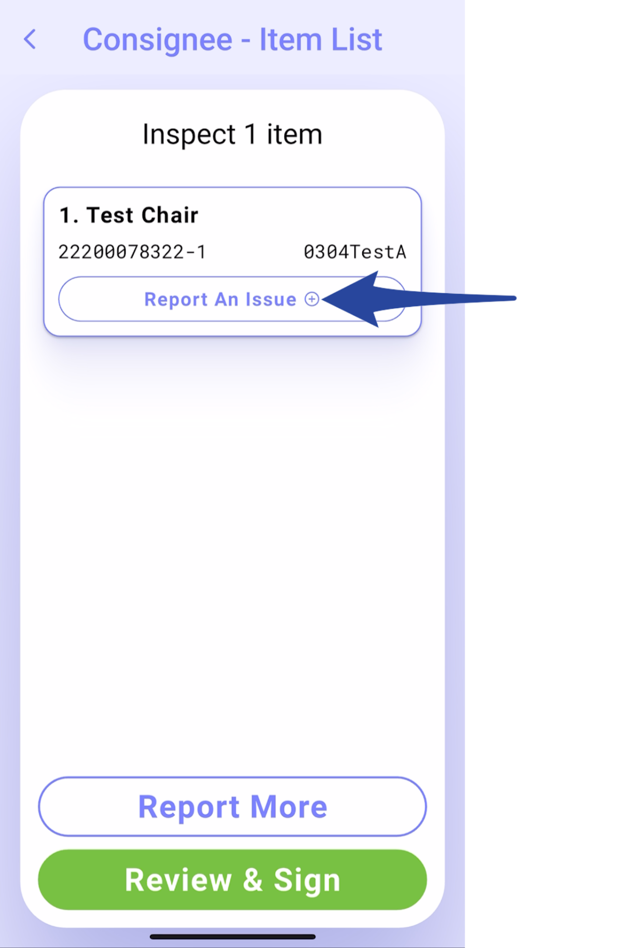The height and width of the screenshot is (948, 630).
Task: Tap the "Consignee - Item List" page title
Action: coord(232,39)
